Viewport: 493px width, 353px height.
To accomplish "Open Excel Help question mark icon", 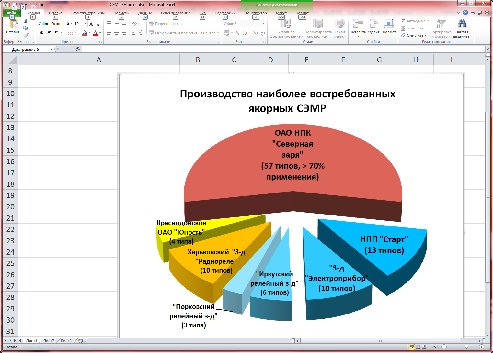I will (465, 13).
